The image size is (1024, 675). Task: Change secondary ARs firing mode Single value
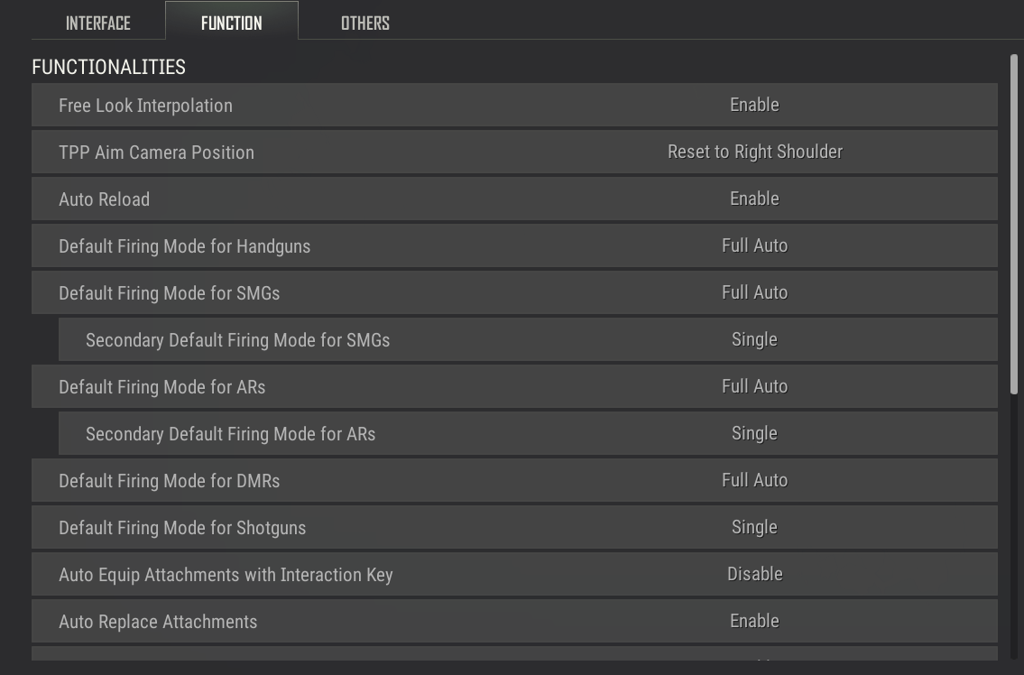pos(754,433)
